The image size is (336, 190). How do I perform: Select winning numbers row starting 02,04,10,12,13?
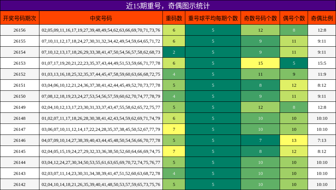coord(101,107)
